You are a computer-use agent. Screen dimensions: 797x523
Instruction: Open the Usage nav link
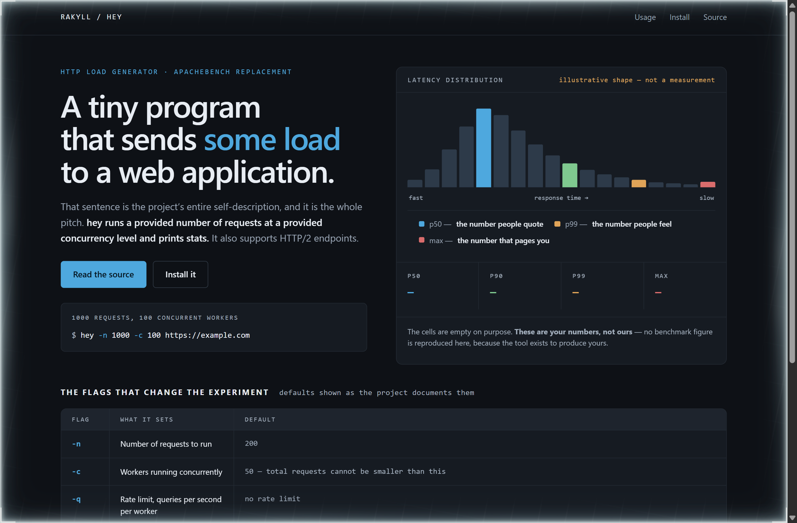[x=645, y=17]
